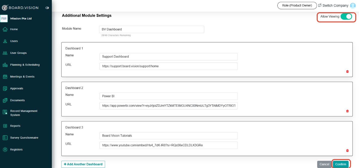Click the Board.Vision Tutorials name field
Image resolution: width=359 pixels, height=168 pixels.
click(168, 136)
